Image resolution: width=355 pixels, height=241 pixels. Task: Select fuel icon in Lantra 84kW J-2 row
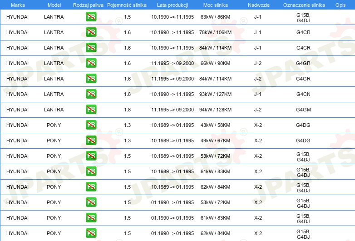[x=91, y=79]
